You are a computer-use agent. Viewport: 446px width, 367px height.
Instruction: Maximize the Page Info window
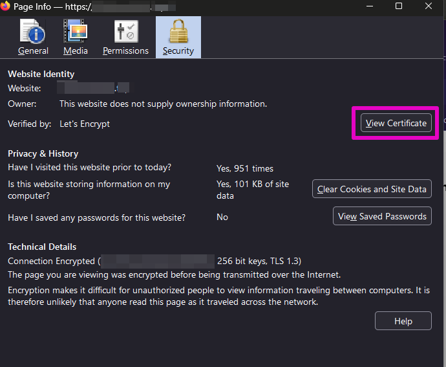(399, 6)
